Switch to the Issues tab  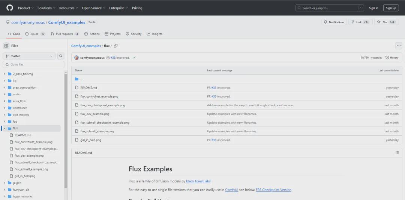35,34
